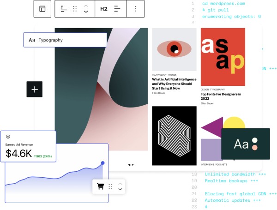Click the layout block icon in top toolbar

[42, 9]
